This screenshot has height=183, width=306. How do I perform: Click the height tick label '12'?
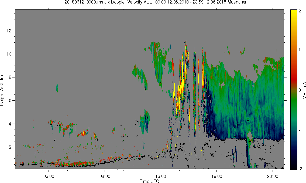coord(9,31)
